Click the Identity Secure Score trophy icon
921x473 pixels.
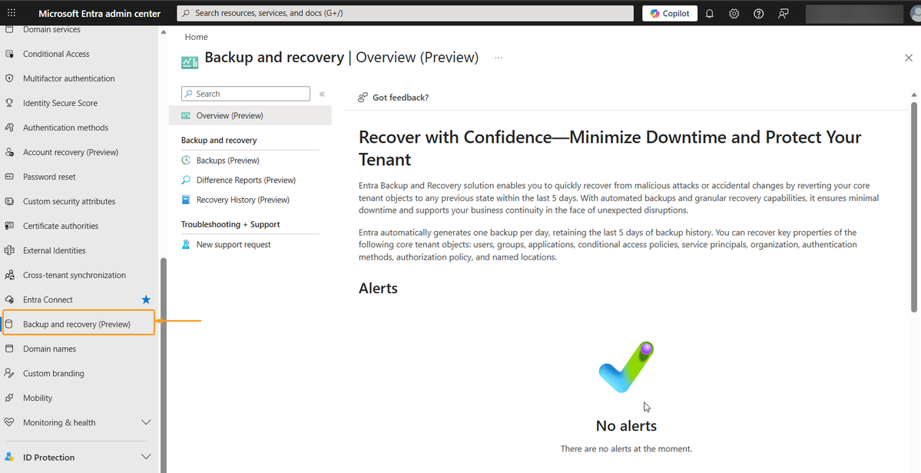(9, 104)
